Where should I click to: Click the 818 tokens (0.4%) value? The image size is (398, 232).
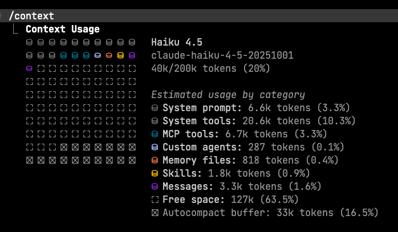(290, 160)
